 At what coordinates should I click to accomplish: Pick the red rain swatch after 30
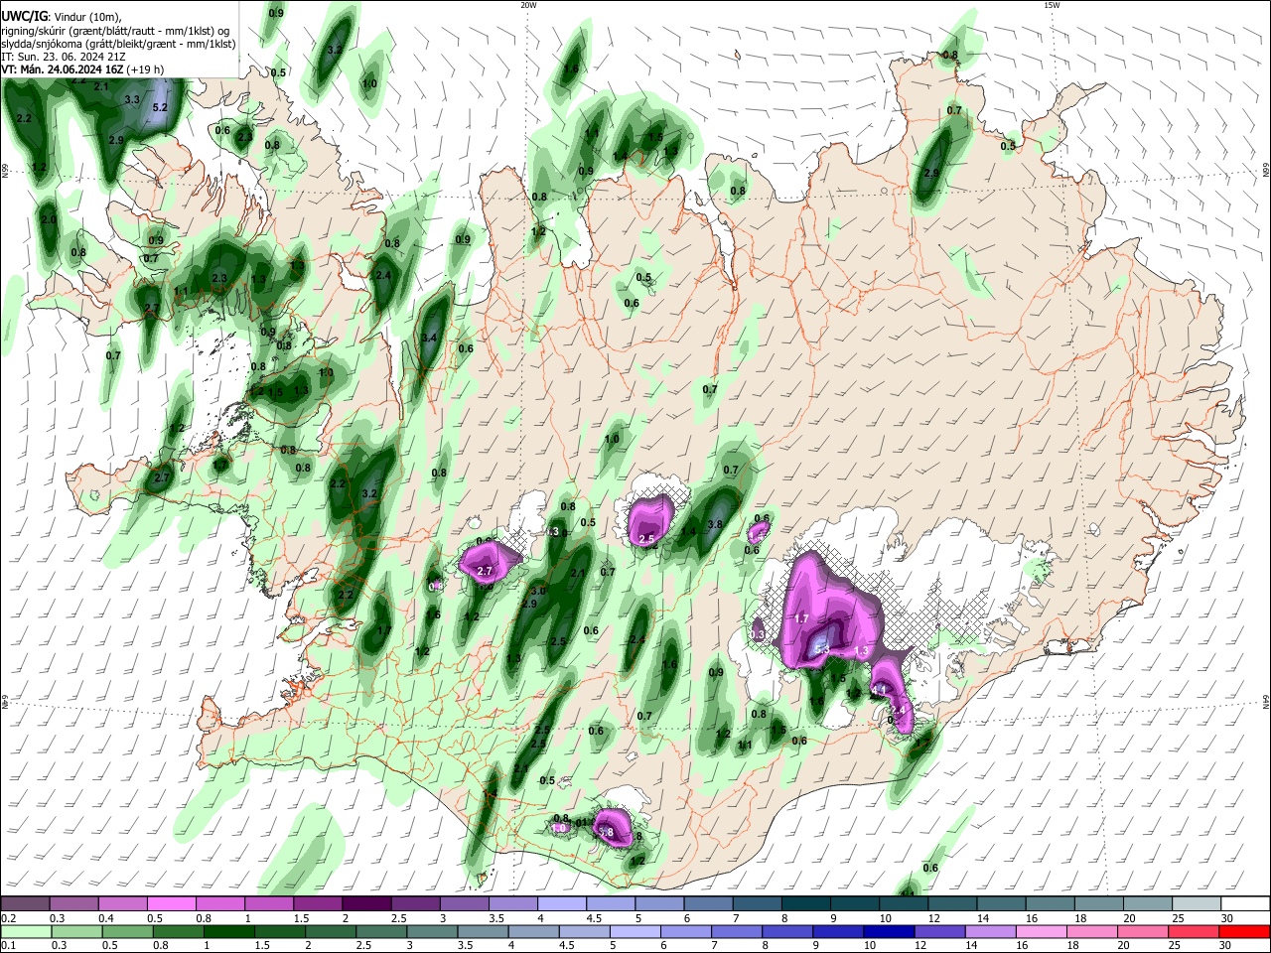pos(1246,932)
